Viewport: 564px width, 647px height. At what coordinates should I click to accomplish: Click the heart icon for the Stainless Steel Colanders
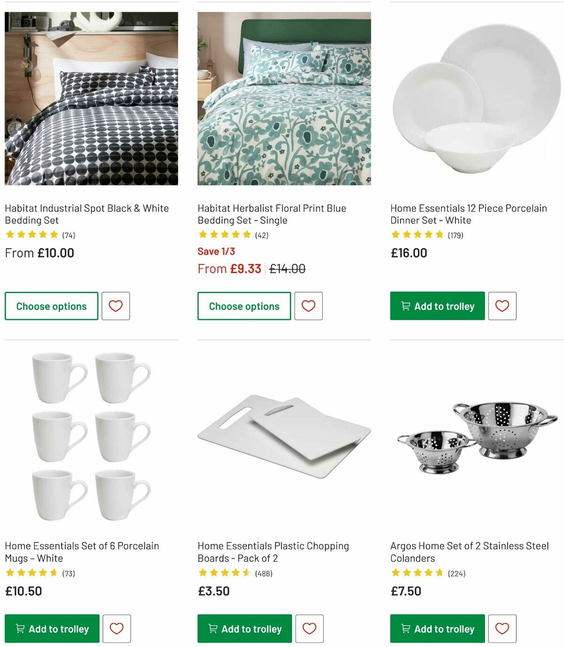(502, 628)
